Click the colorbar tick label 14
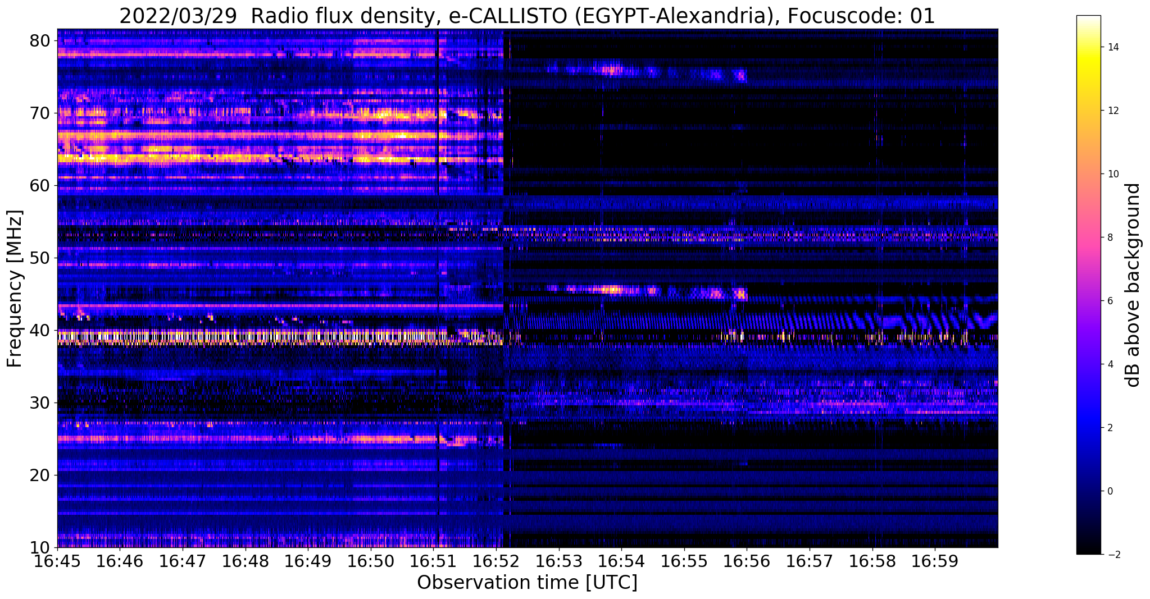The height and width of the screenshot is (599, 1150). (x=1112, y=47)
